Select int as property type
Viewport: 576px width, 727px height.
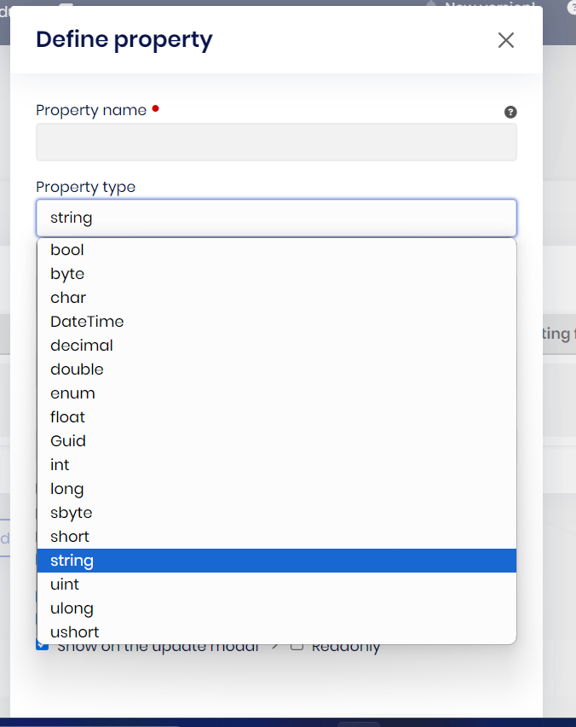click(x=60, y=465)
